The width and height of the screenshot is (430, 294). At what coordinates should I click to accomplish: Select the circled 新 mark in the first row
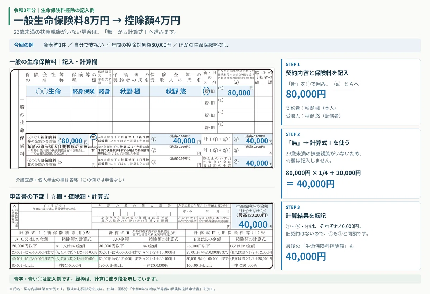pos(207,91)
